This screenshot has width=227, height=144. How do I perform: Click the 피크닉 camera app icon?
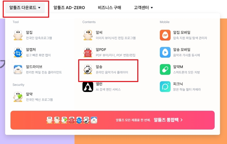click(165, 87)
